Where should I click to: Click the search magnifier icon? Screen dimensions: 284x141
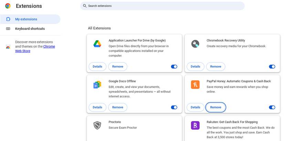point(85,6)
